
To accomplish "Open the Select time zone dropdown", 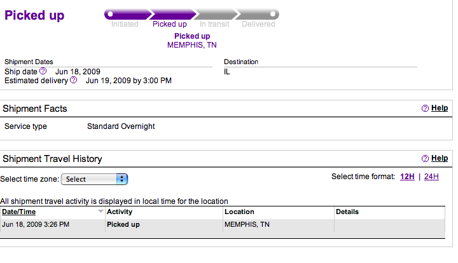I will tap(94, 179).
